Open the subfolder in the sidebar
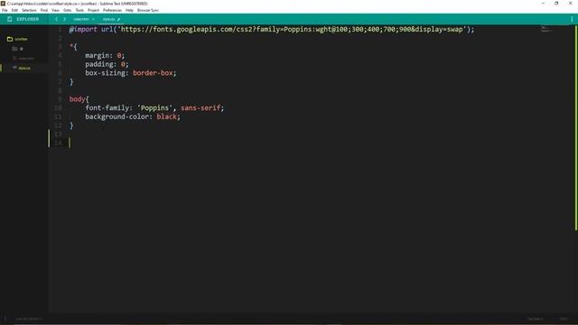The height and width of the screenshot is (325, 578). (x=18, y=49)
